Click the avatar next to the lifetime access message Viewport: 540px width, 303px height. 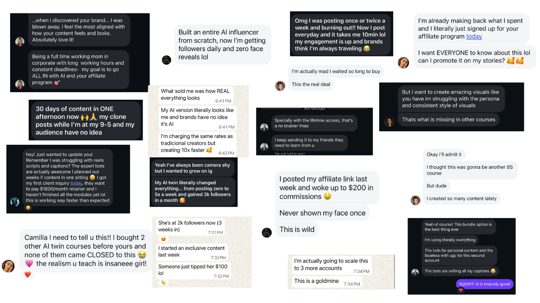tap(264, 128)
